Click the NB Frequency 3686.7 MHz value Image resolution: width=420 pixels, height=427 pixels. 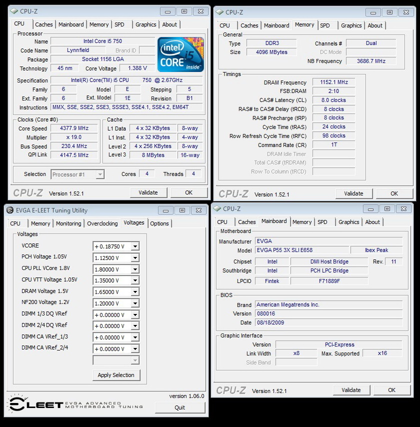click(x=371, y=61)
